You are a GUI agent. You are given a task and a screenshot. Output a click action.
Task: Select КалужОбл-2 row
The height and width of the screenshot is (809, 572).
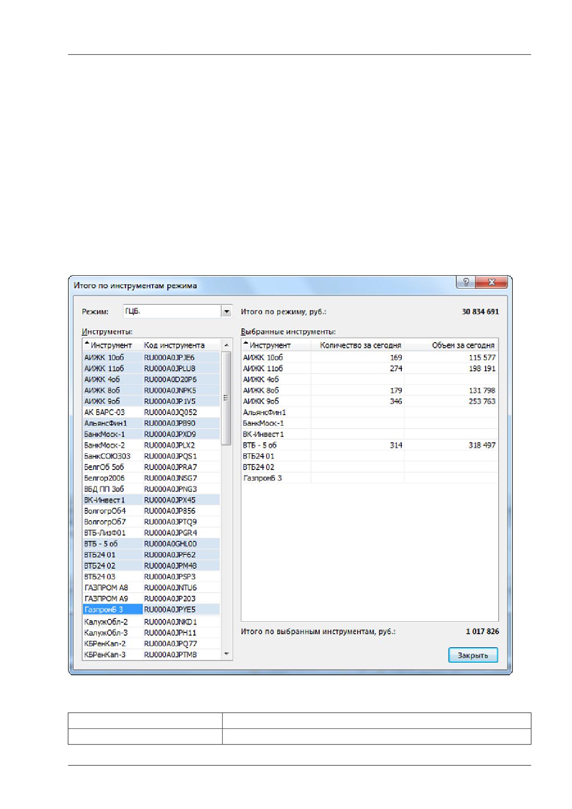coord(151,622)
